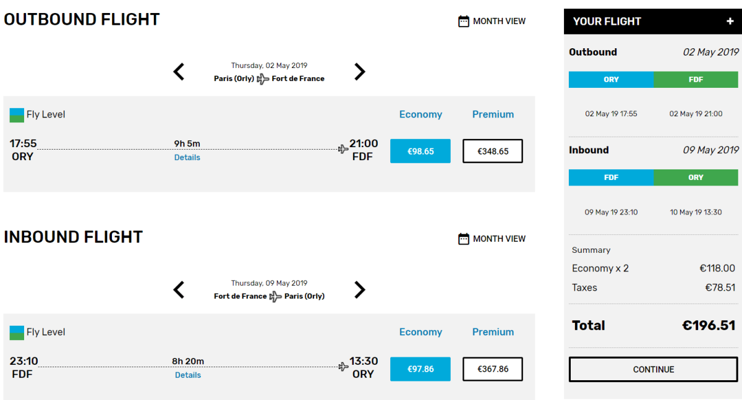This screenshot has width=742, height=400.
Task: Go to previous outbound date arrow
Action: [x=179, y=72]
